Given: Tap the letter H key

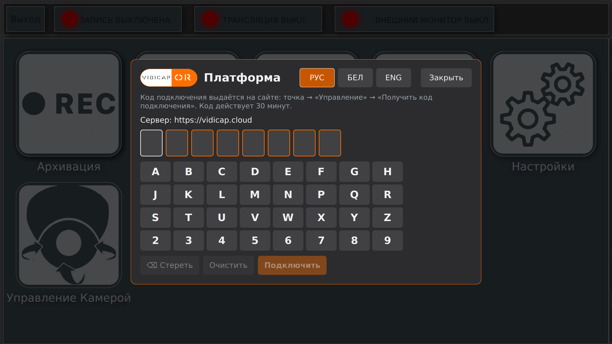Looking at the screenshot, I should pos(388,172).
